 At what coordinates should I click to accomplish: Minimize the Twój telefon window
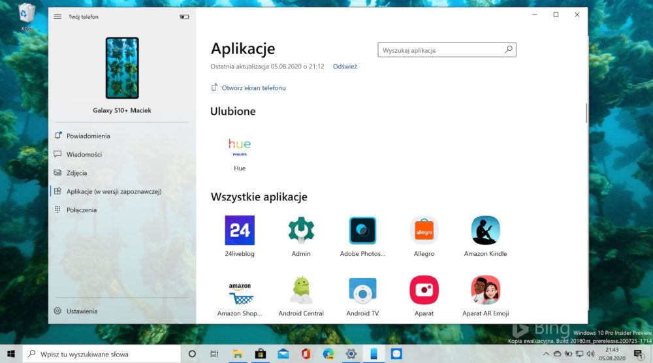[535, 14]
